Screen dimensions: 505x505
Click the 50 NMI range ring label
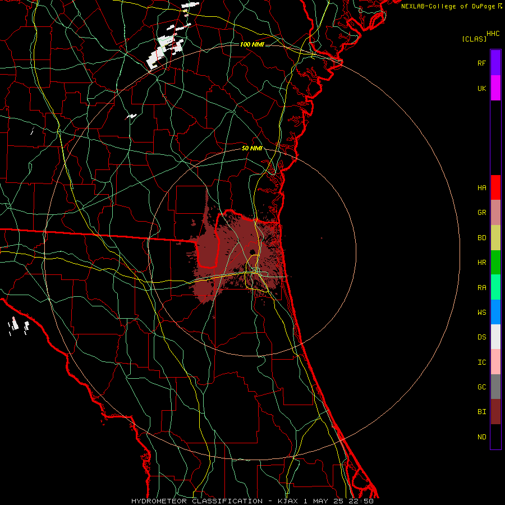(x=252, y=149)
